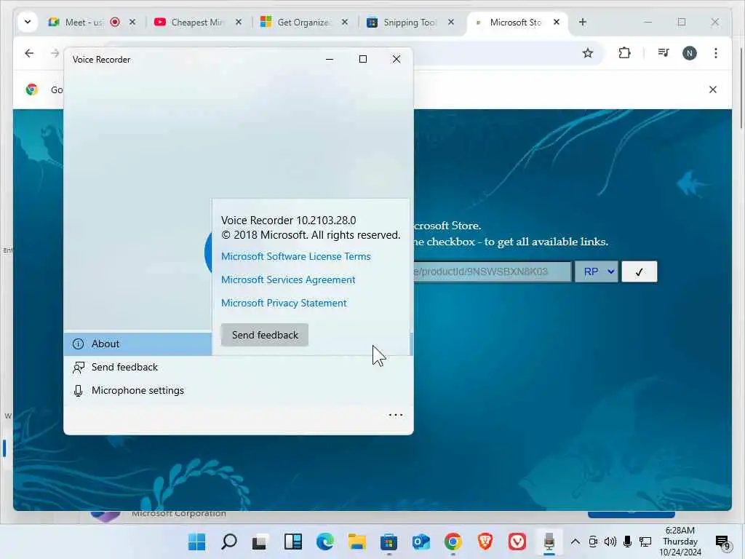Image resolution: width=745 pixels, height=559 pixels.
Task: Open Microsoft Store from the taskbar
Action: pyautogui.click(x=389, y=542)
